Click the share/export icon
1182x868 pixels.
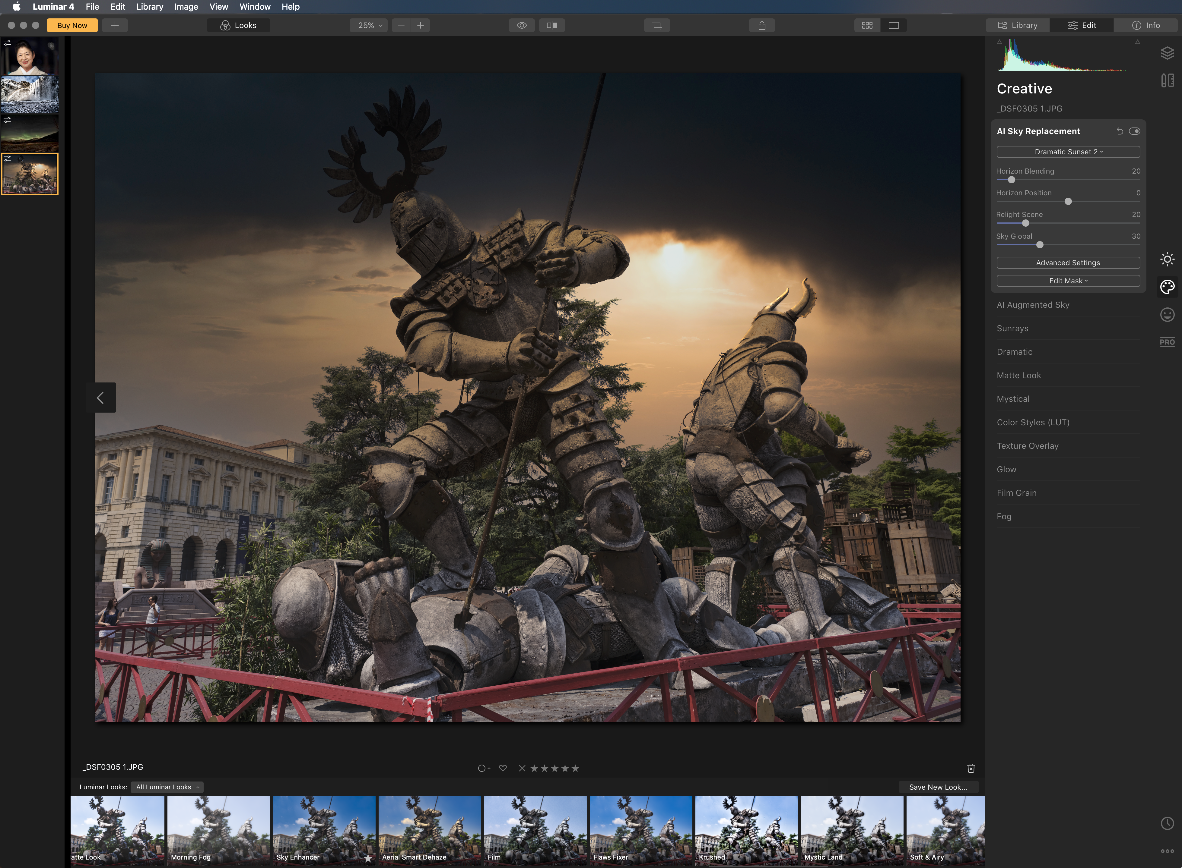point(762,25)
